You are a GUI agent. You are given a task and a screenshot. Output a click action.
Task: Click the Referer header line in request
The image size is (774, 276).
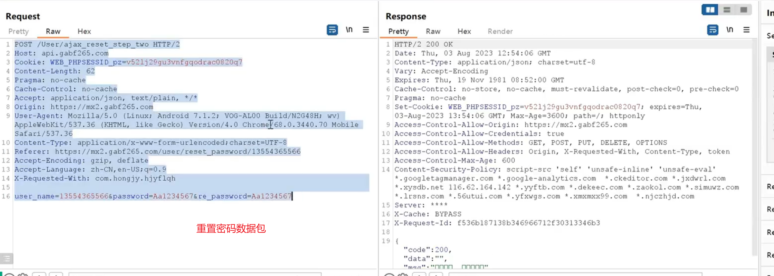157,152
